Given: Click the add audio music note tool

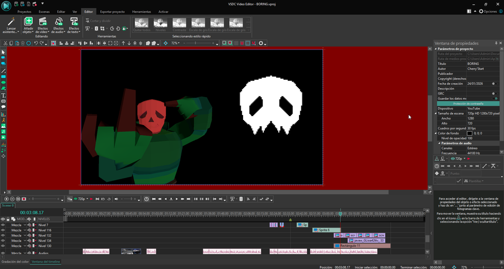Looking at the screenshot, I should (x=3, y=132).
